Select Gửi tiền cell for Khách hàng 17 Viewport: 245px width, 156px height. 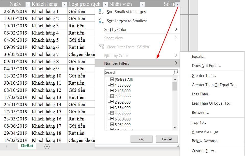pos(81,126)
